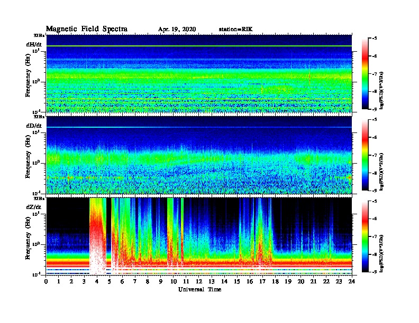Image resolution: width=419 pixels, height=323 pixels.
Task: Click the color bar beside the dH/dt spectrogram
Action: 365,74
